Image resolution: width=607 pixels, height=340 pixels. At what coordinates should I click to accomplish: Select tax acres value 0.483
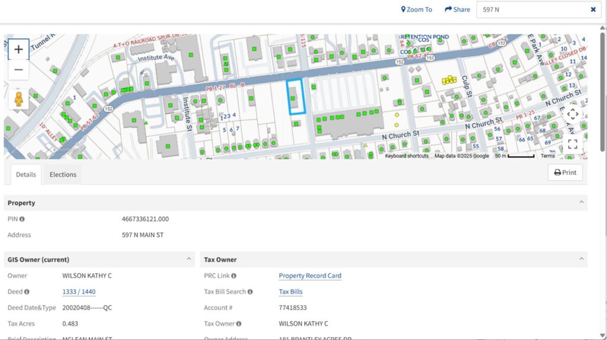(70, 324)
